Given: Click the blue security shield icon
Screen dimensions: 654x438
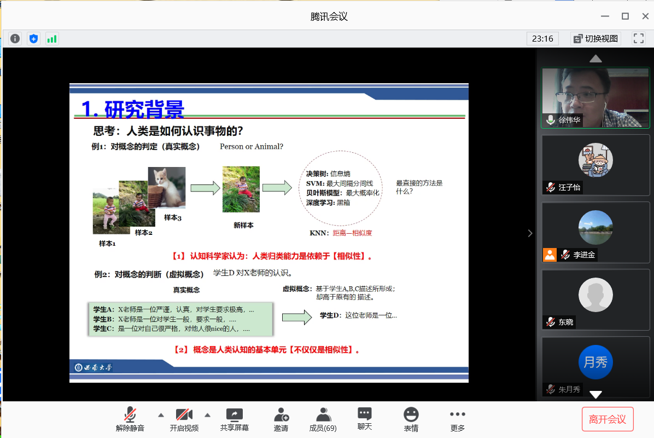Looking at the screenshot, I should (34, 38).
